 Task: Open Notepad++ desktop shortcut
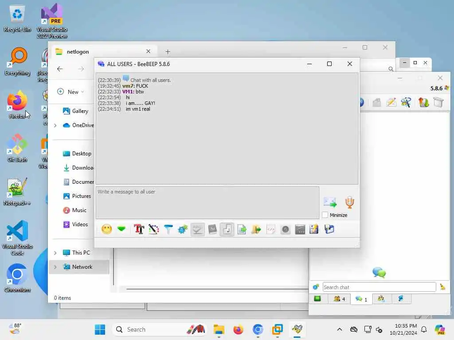coord(17,192)
